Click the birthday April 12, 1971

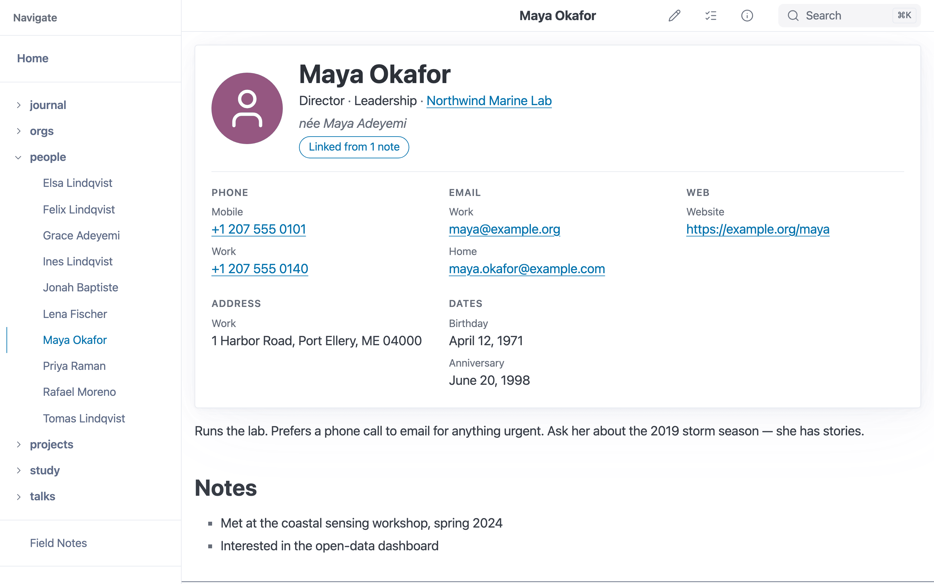coord(486,341)
